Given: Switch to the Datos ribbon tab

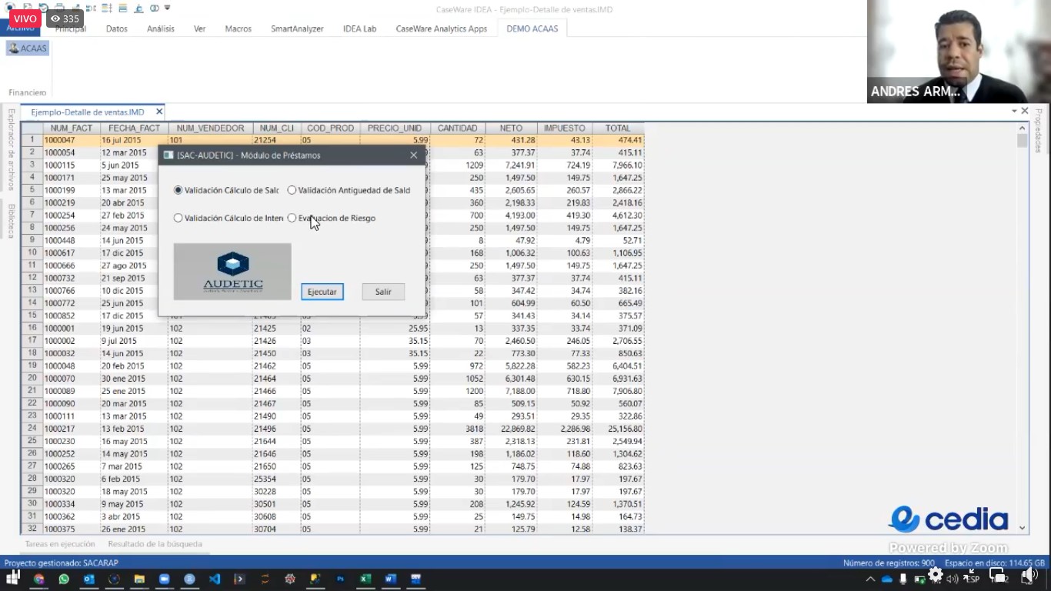Looking at the screenshot, I should click(117, 28).
